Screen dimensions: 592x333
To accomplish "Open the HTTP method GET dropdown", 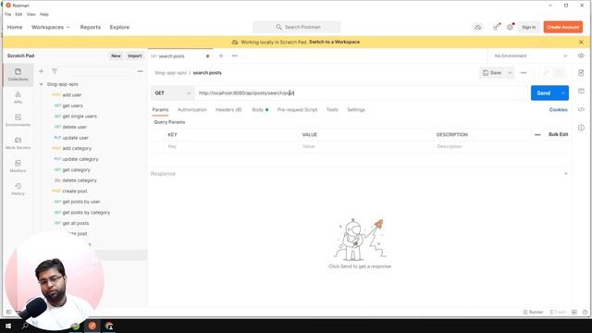I will (173, 92).
